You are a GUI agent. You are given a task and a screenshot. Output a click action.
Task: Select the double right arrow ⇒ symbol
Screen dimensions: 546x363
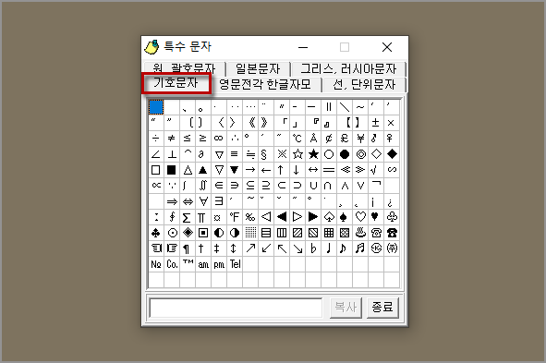(172, 201)
